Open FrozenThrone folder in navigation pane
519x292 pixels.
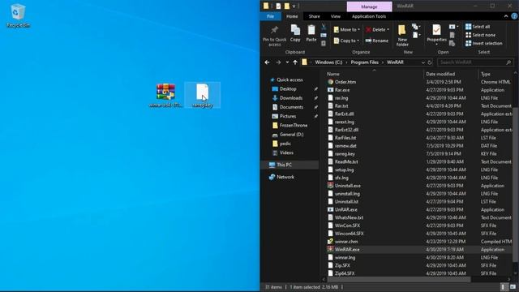pyautogui.click(x=294, y=125)
